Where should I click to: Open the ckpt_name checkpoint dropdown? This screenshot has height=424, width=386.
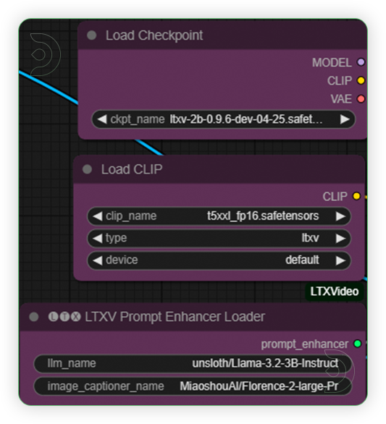point(223,119)
